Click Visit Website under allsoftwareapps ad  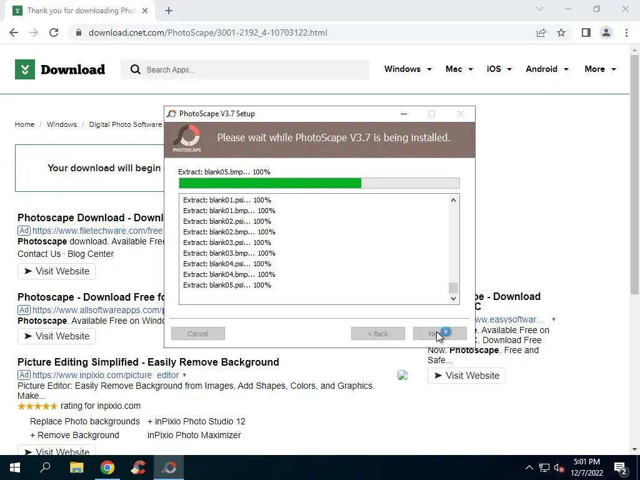tap(56, 336)
